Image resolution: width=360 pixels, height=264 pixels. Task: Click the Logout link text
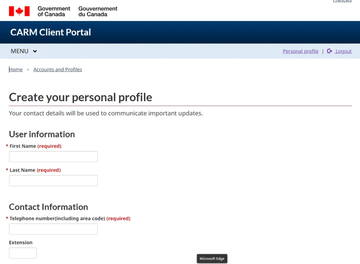[344, 51]
